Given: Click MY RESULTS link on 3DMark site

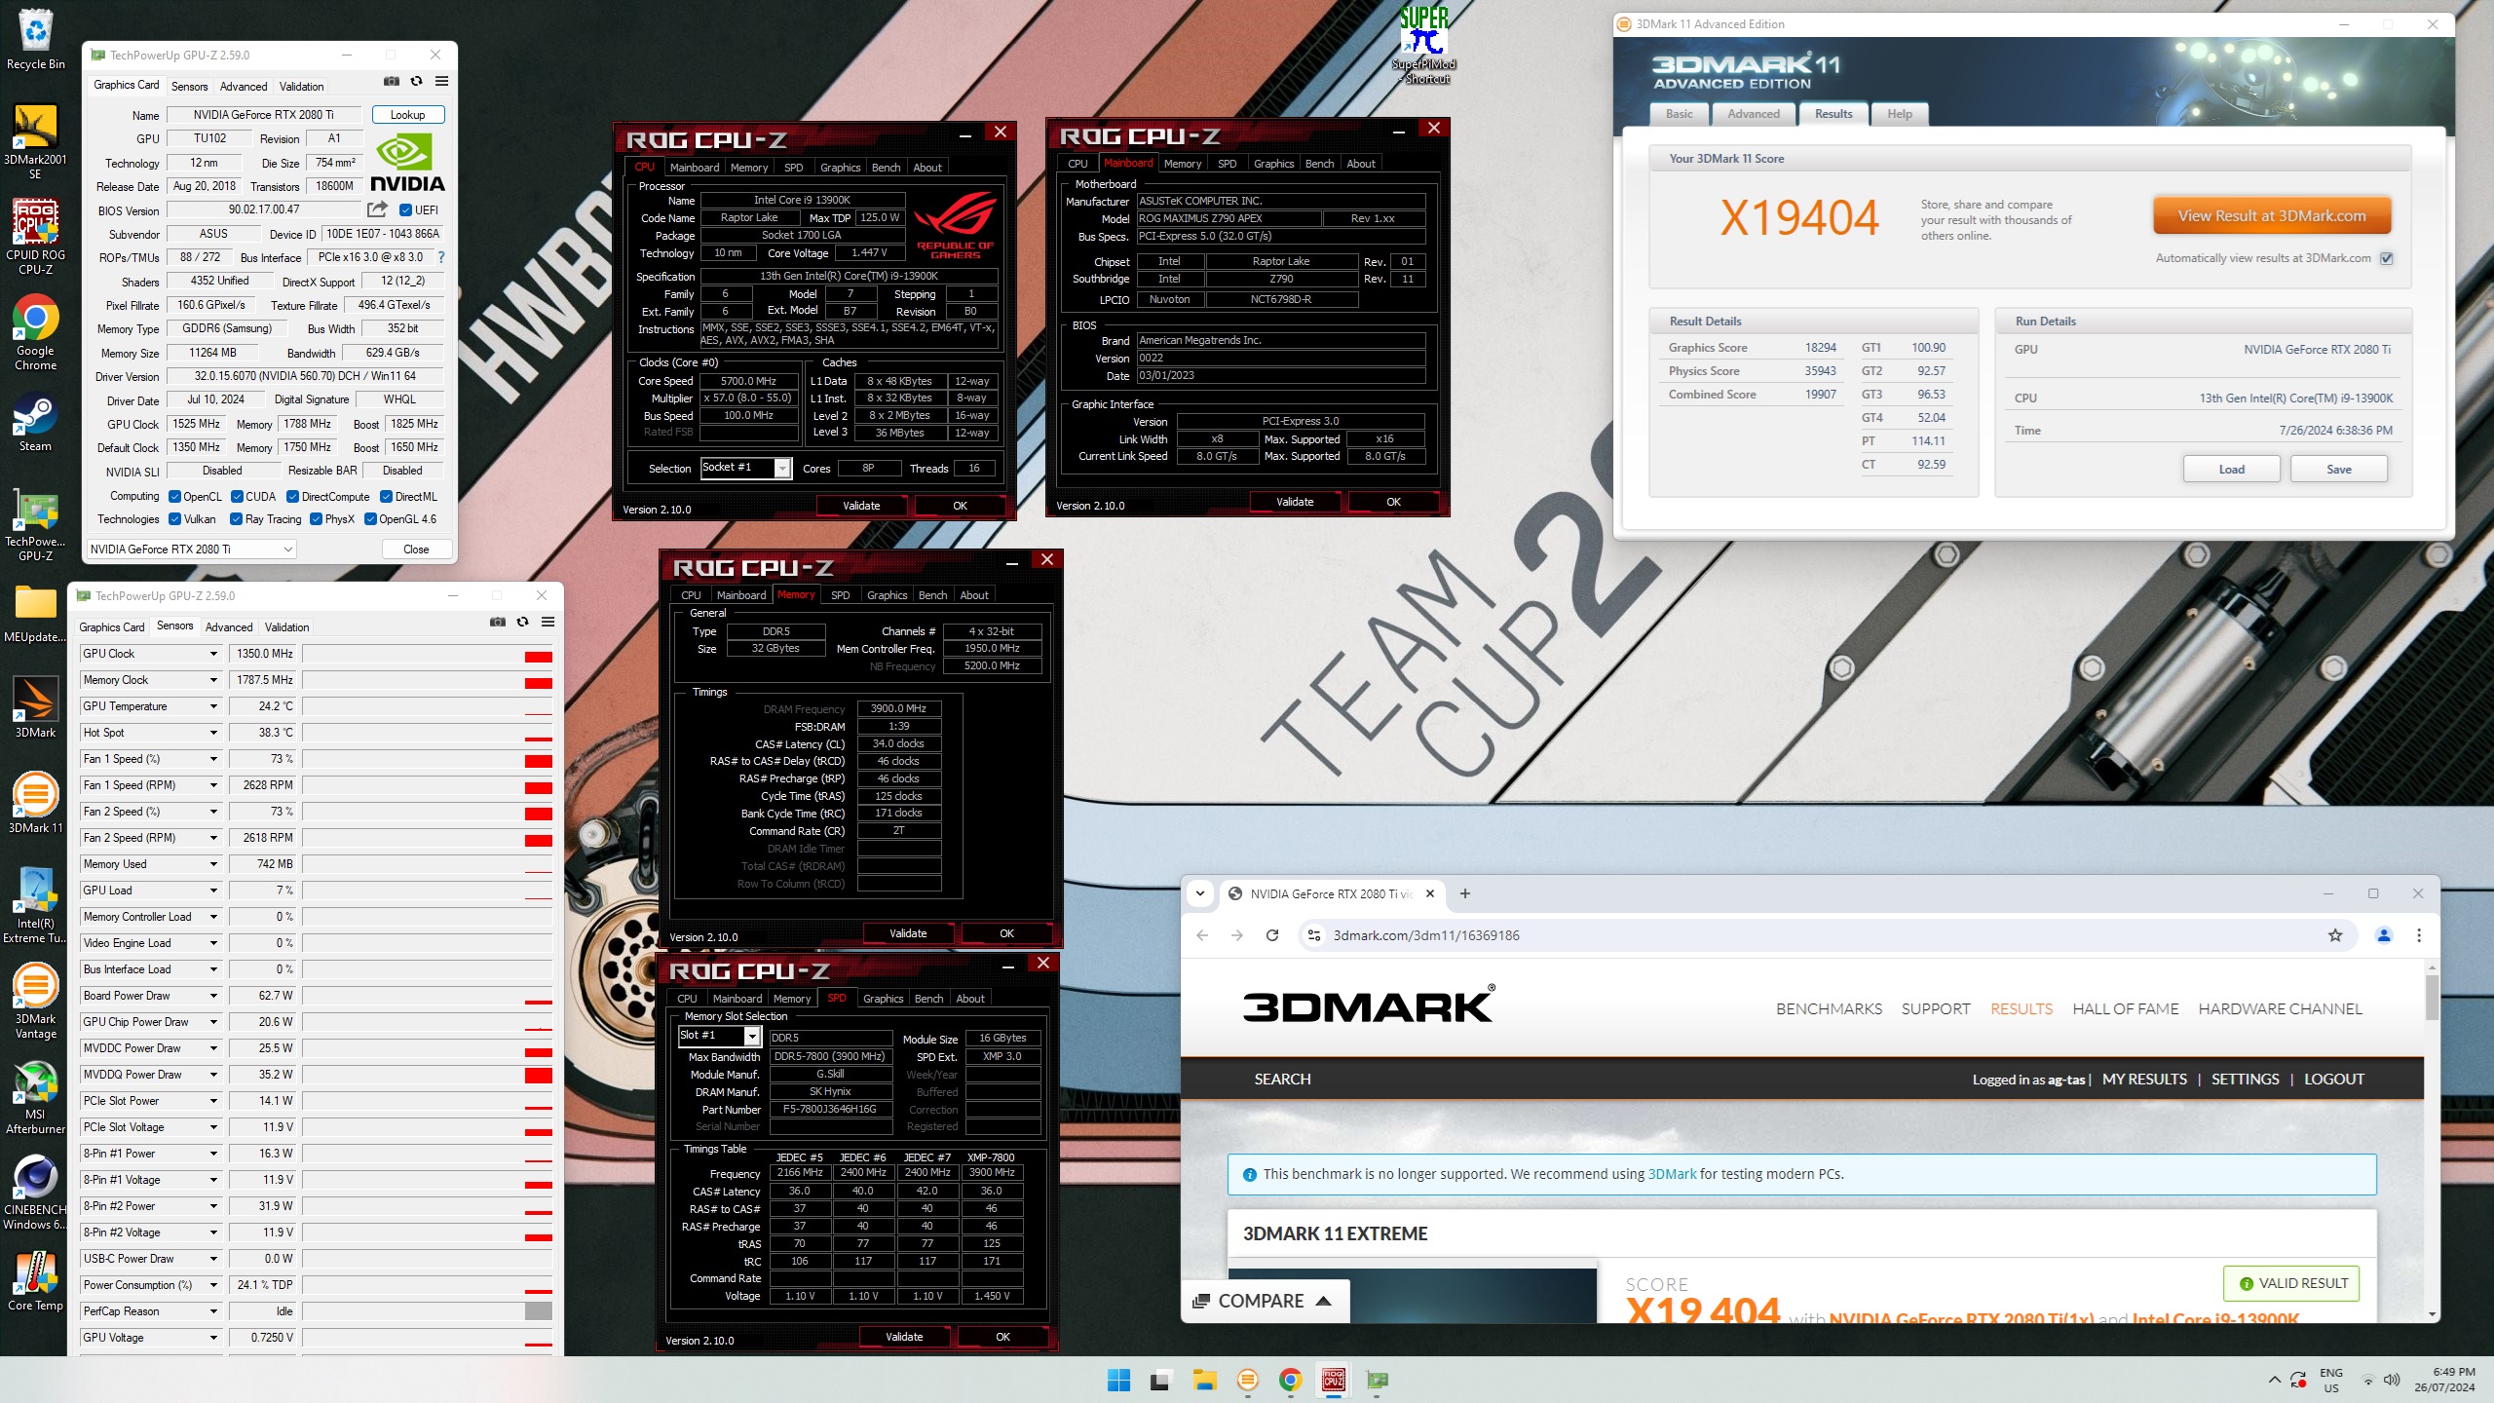Looking at the screenshot, I should click(x=2144, y=1080).
